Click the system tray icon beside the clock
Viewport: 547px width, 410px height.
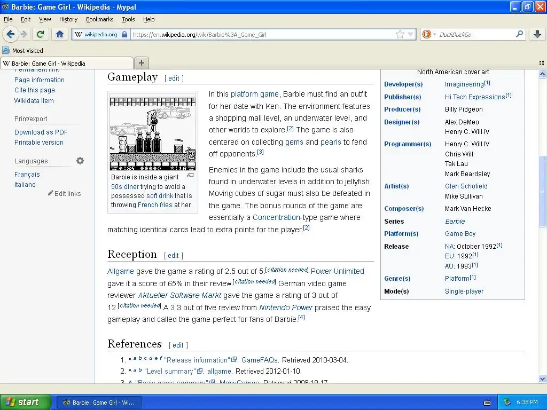pyautogui.click(x=507, y=402)
